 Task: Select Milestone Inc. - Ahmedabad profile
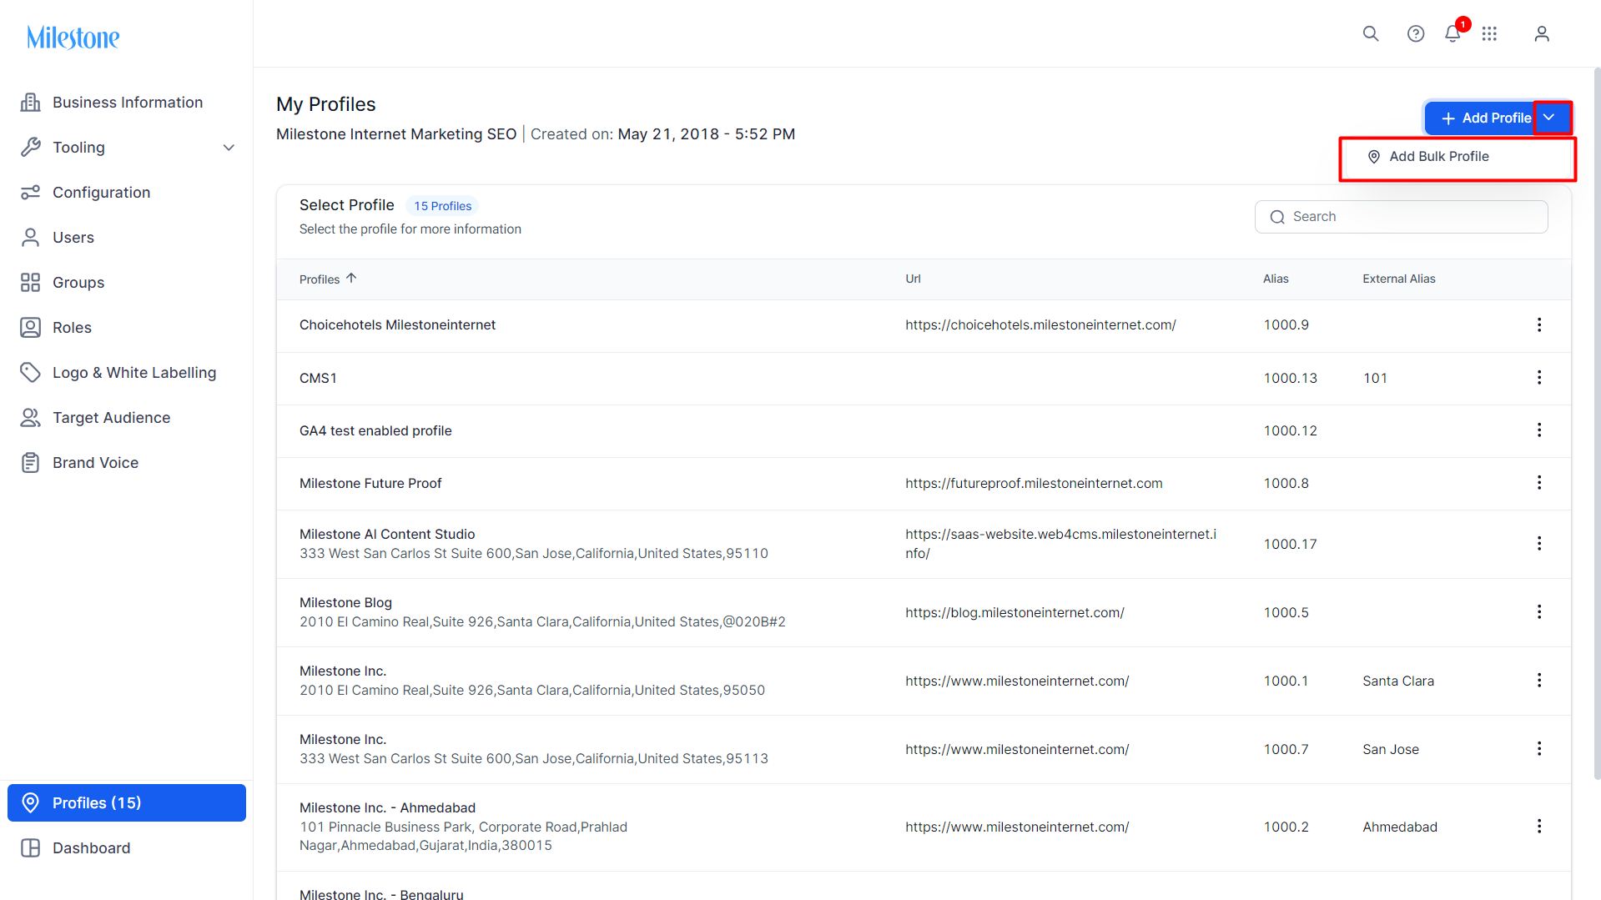(387, 807)
